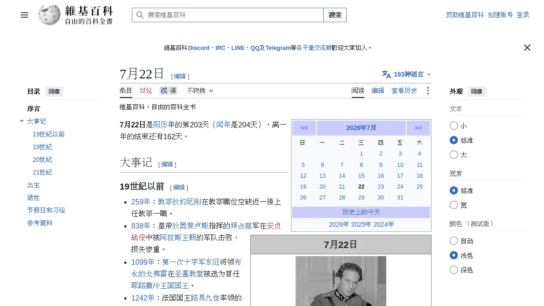Jump to 21世紀 in contents
The height and width of the screenshot is (306, 544).
[x=42, y=172]
